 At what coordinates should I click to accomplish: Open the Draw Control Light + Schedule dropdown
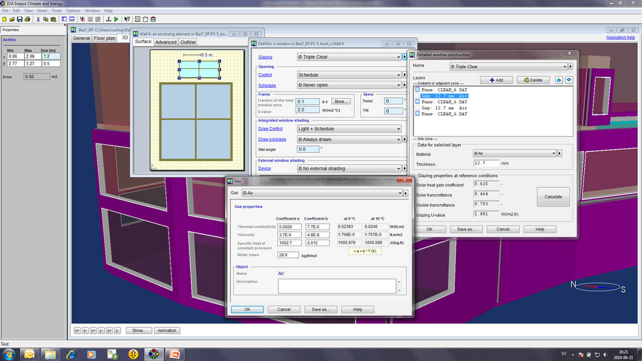click(399, 129)
